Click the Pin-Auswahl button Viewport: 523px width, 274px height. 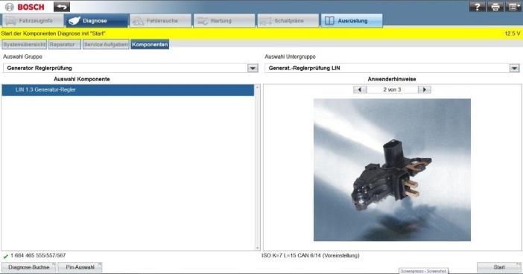click(80, 267)
